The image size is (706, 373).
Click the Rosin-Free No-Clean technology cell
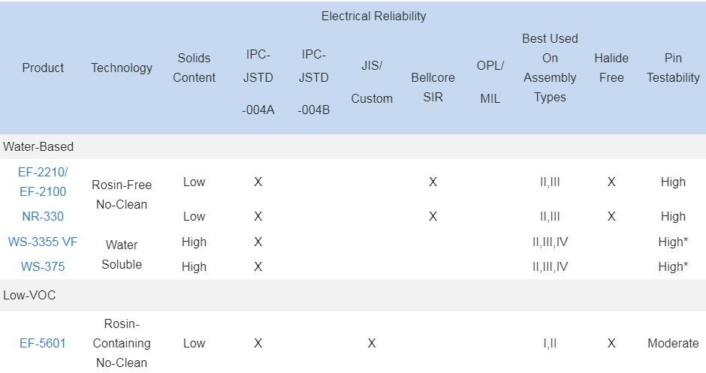tap(122, 194)
